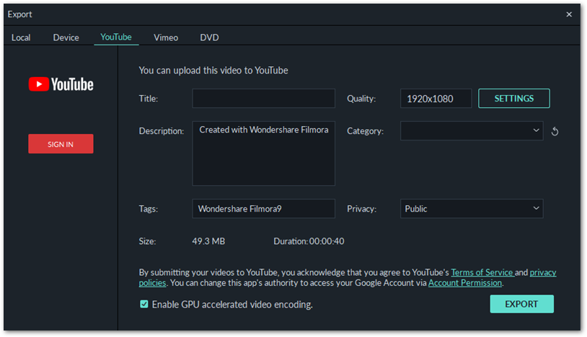Go to the DVD tab

[x=209, y=37]
